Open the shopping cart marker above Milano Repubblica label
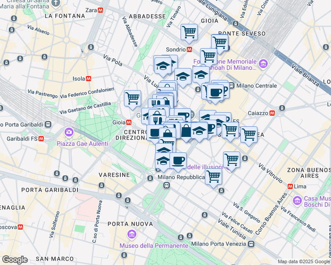The height and width of the screenshot is (265, 331). click(x=214, y=178)
